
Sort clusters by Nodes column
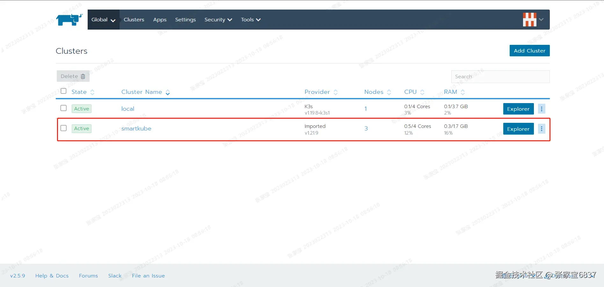click(x=377, y=92)
